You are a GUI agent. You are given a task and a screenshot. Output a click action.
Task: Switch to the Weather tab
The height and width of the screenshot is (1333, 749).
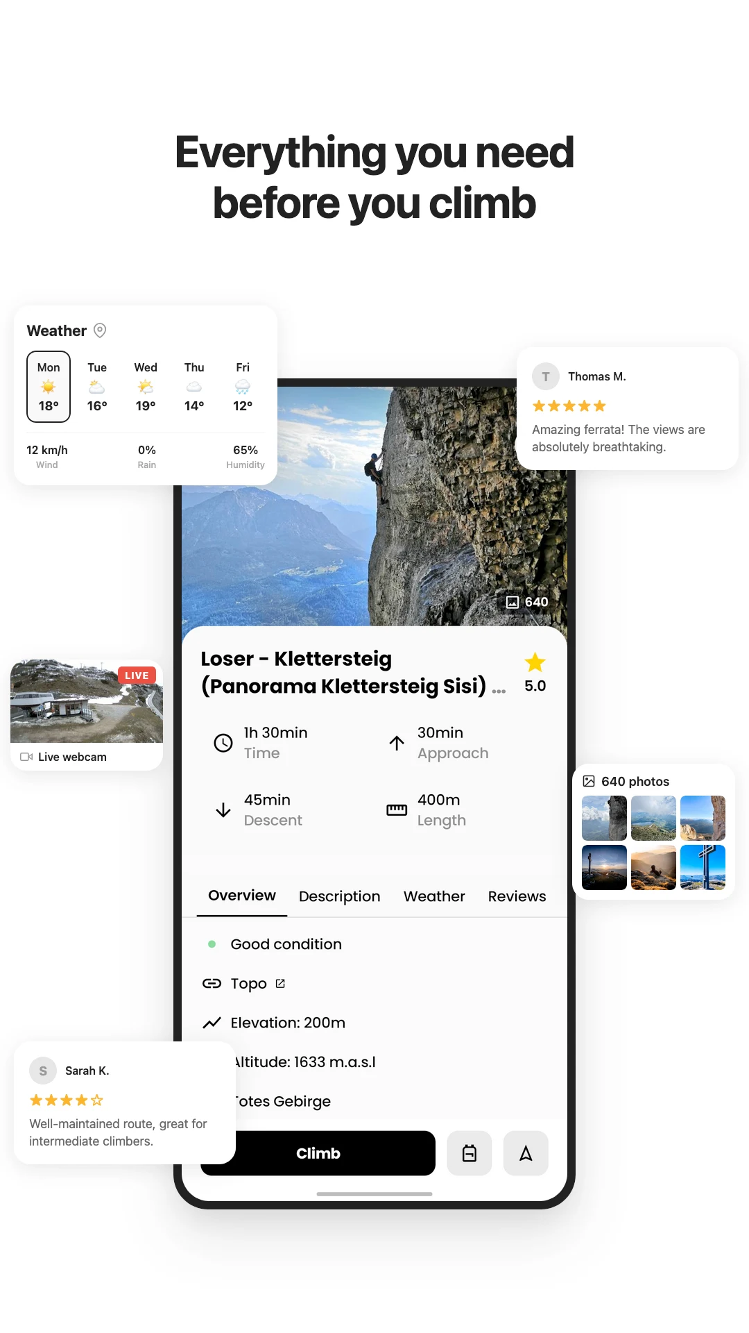pyautogui.click(x=434, y=896)
